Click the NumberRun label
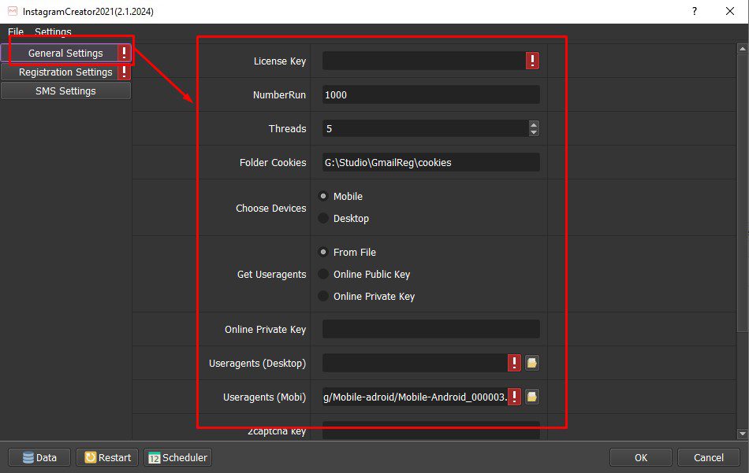 click(x=279, y=95)
